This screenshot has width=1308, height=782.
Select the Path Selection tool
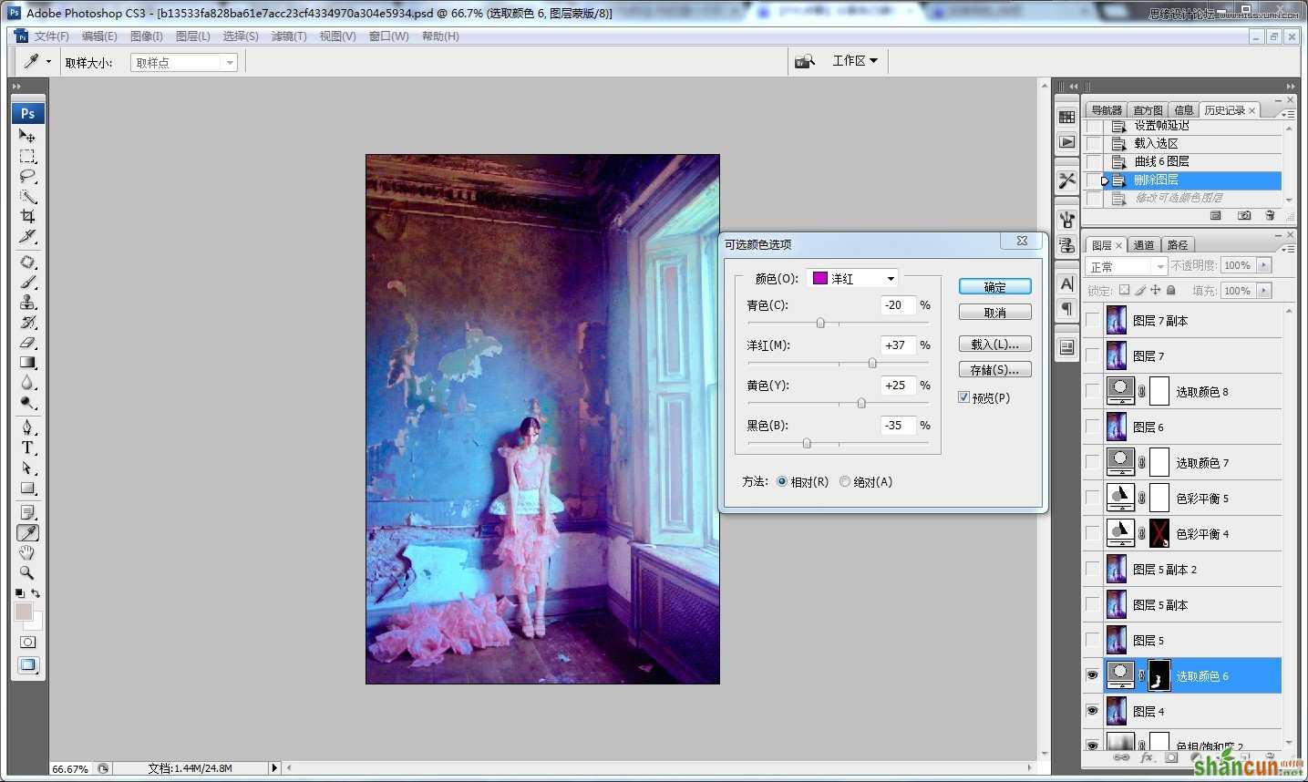pyautogui.click(x=27, y=468)
